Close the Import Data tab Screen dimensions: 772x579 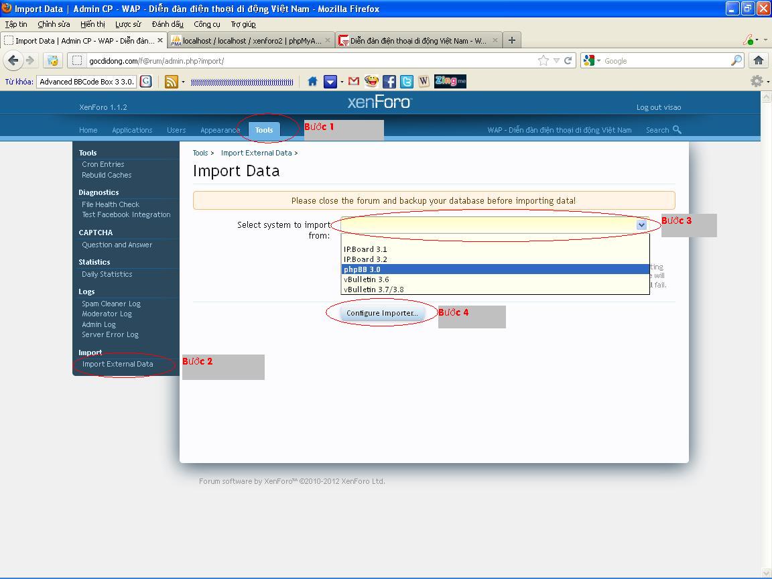click(x=160, y=40)
